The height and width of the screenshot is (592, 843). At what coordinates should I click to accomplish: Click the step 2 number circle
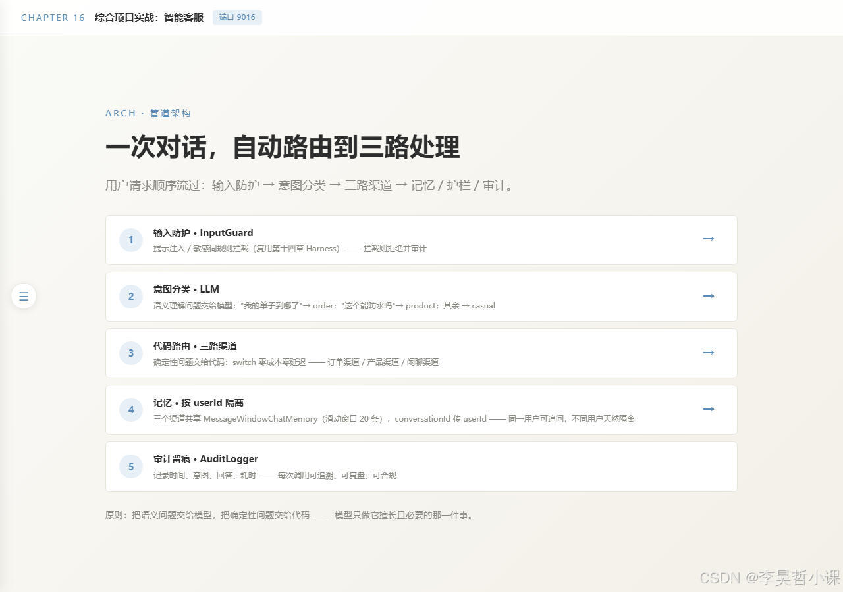tap(131, 297)
